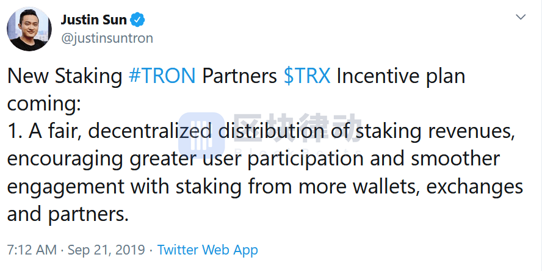Open Justin Sun's profile avatar photo
Image resolution: width=542 pixels, height=271 pixels.
[x=29, y=29]
